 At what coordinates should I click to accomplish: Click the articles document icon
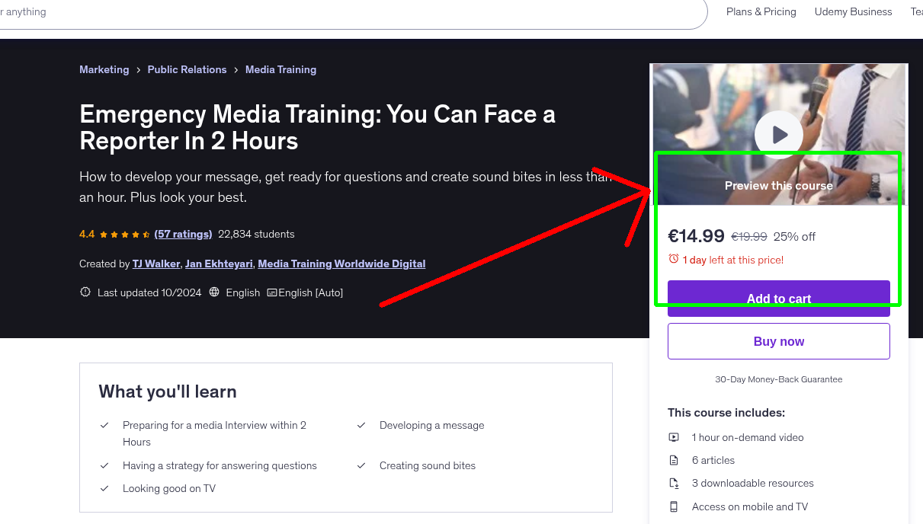[673, 460]
